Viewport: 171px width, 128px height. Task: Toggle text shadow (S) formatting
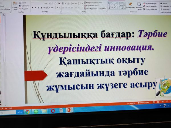pyautogui.click(x=41, y=8)
